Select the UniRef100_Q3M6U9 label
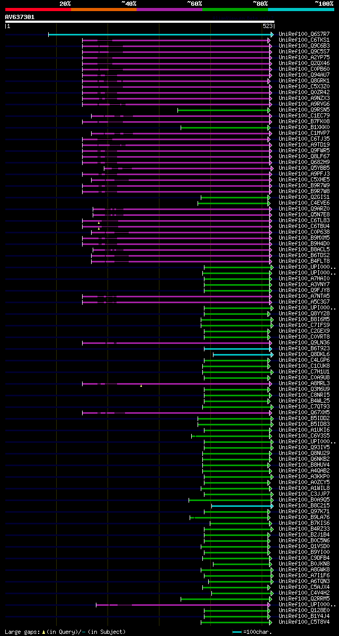This screenshot has width=339, height=636. 304,389
